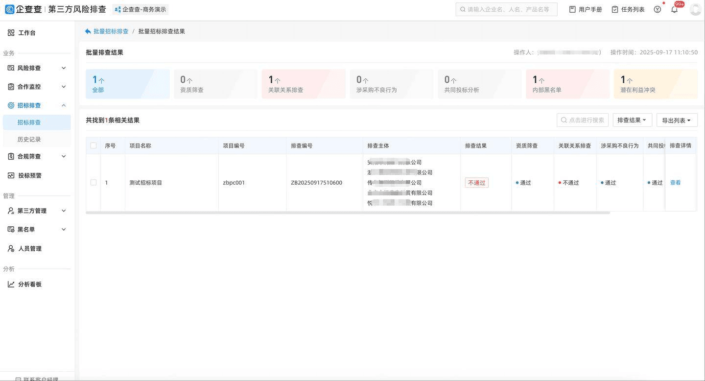Expand the 风险排查 menu chevron
The image size is (705, 381).
point(64,68)
